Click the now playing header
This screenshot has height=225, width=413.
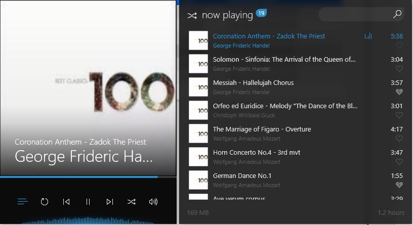227,15
